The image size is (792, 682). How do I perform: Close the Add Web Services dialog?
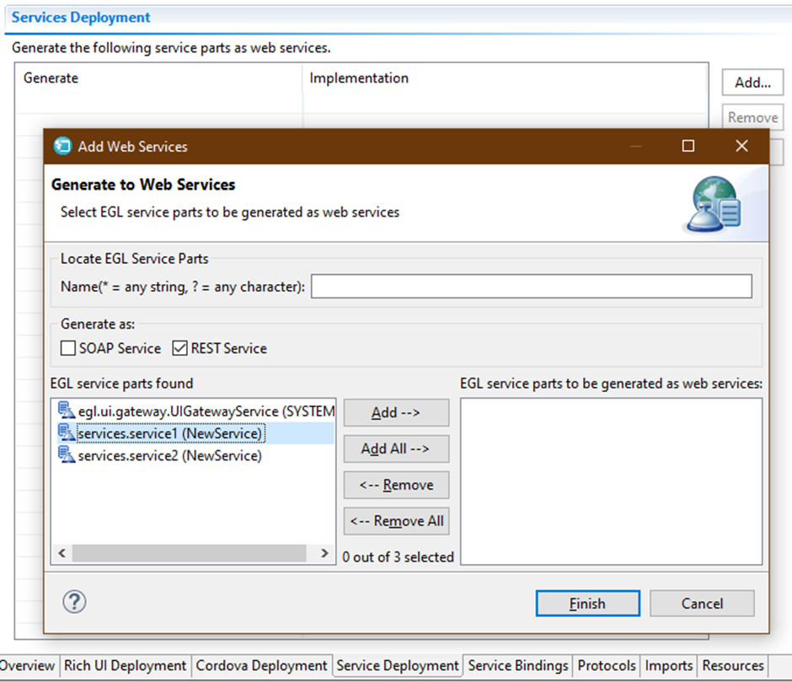click(x=741, y=146)
